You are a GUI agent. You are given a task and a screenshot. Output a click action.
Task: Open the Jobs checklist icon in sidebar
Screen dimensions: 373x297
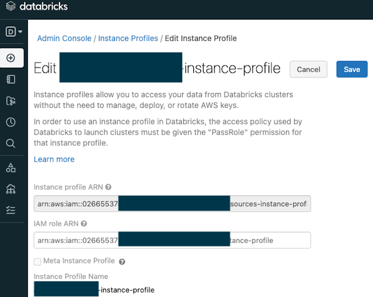[x=11, y=210]
